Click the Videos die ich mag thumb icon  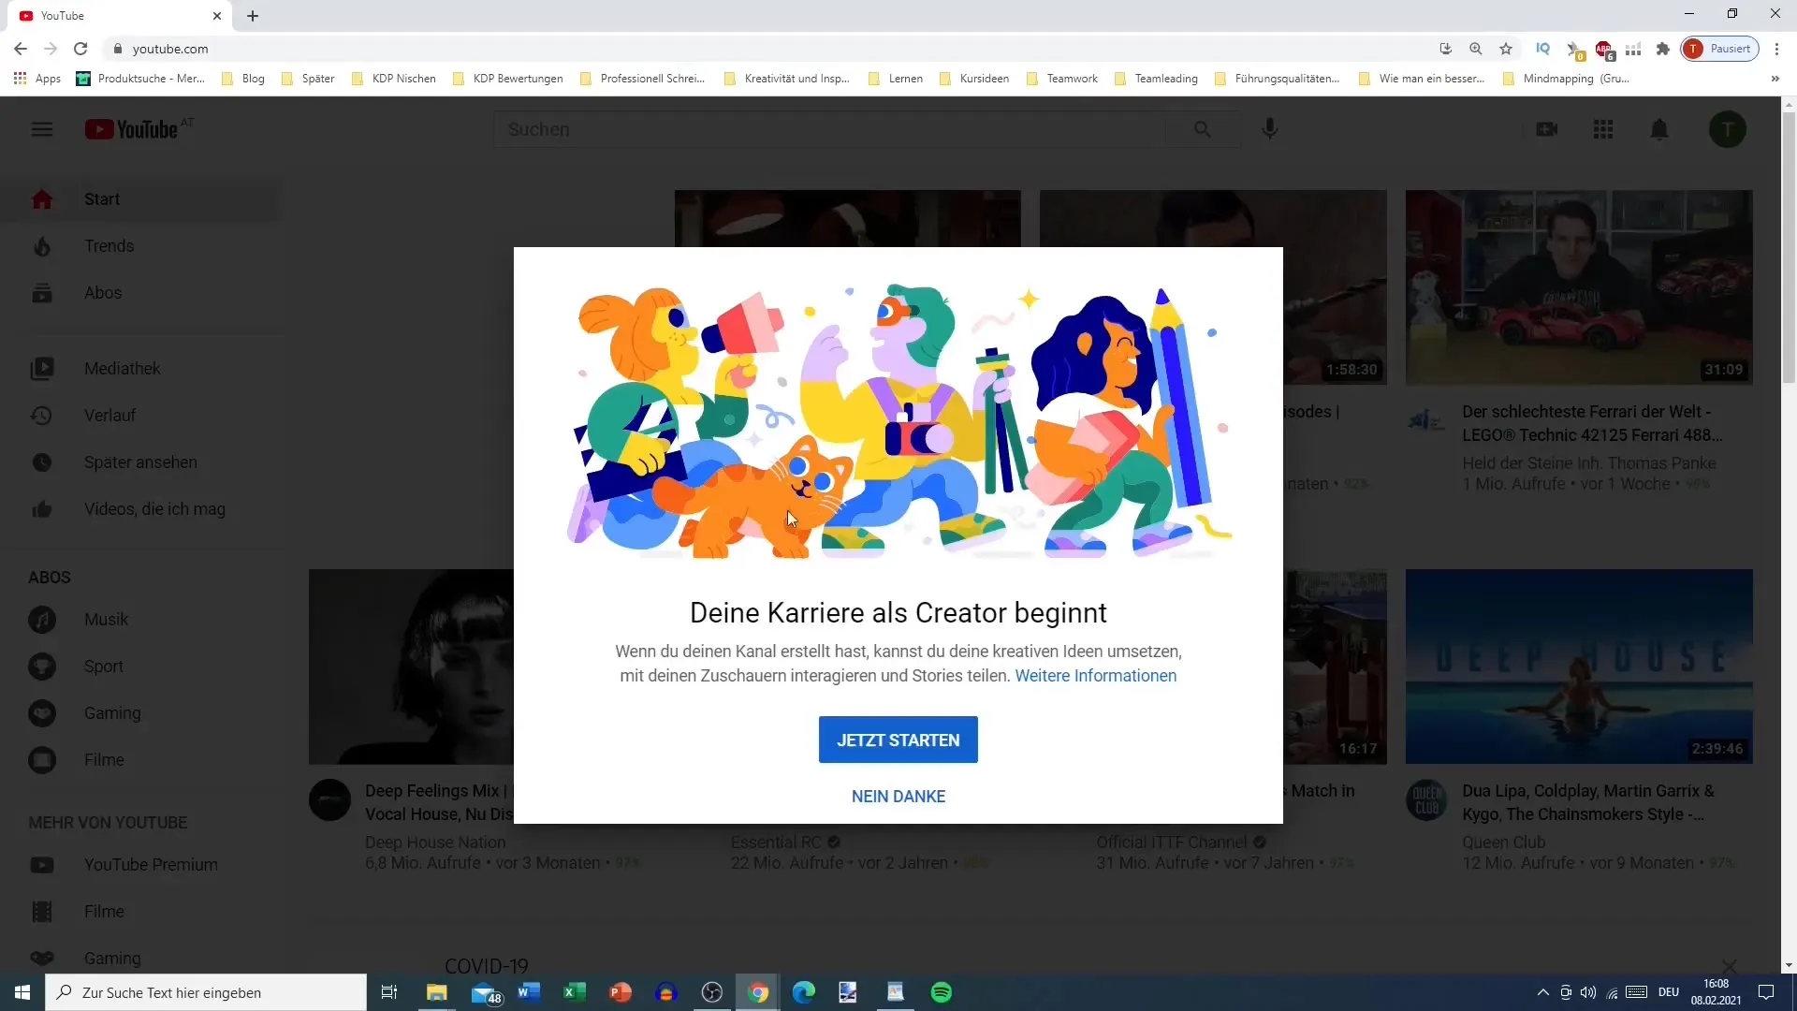[41, 508]
